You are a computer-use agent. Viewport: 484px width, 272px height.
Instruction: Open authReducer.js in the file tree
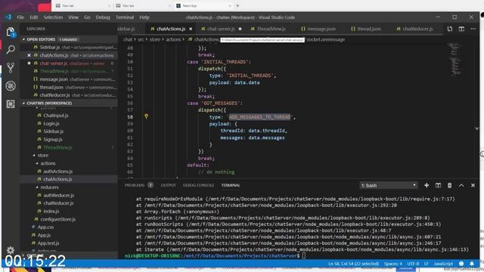click(x=59, y=195)
